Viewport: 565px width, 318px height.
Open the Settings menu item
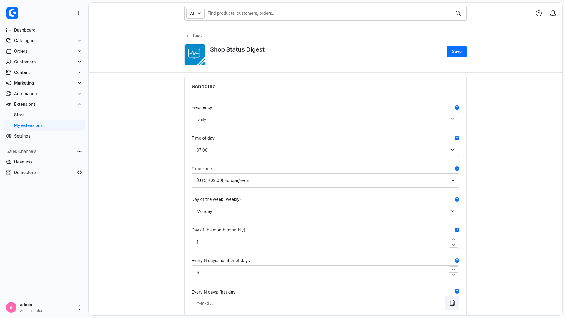pos(44,136)
